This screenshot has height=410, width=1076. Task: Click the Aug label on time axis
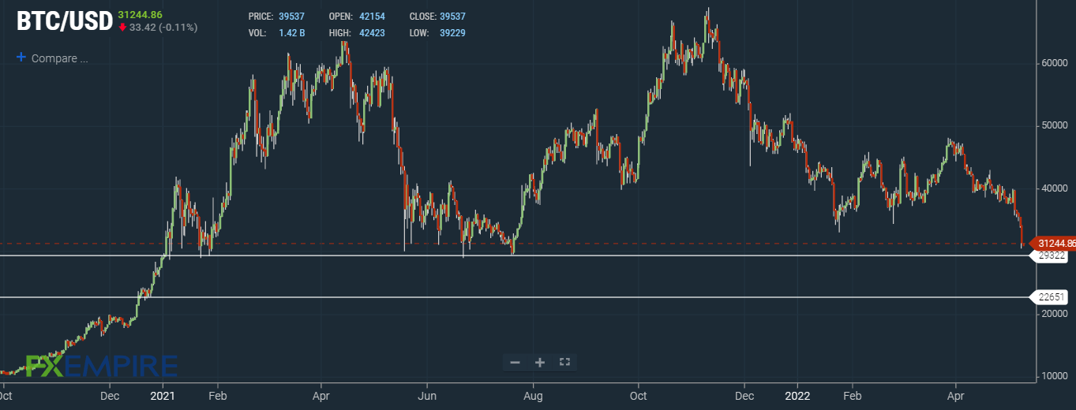click(x=534, y=395)
